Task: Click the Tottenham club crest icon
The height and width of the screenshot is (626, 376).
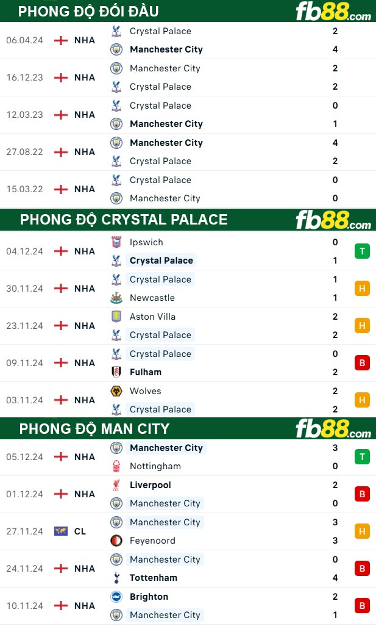Action: (116, 577)
